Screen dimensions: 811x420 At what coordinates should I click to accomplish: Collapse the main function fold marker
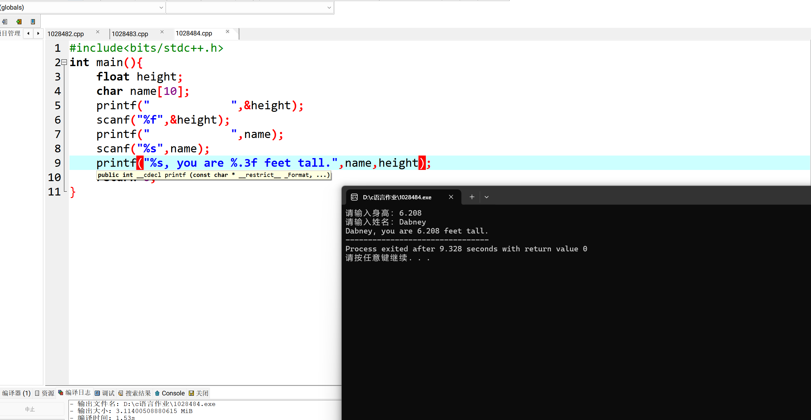click(64, 62)
